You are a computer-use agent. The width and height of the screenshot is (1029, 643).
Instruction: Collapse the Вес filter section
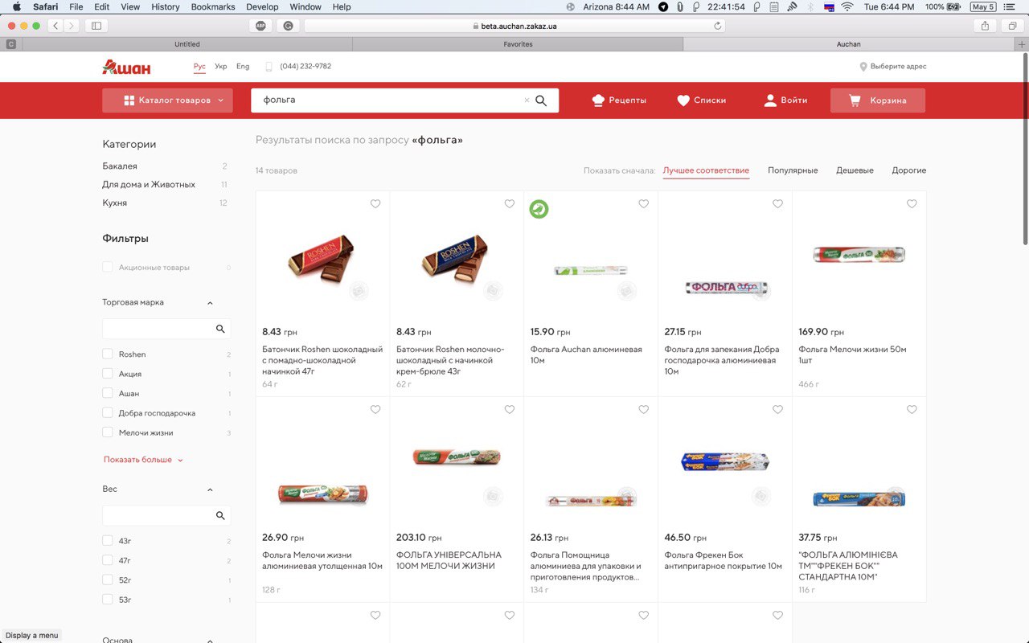click(210, 489)
